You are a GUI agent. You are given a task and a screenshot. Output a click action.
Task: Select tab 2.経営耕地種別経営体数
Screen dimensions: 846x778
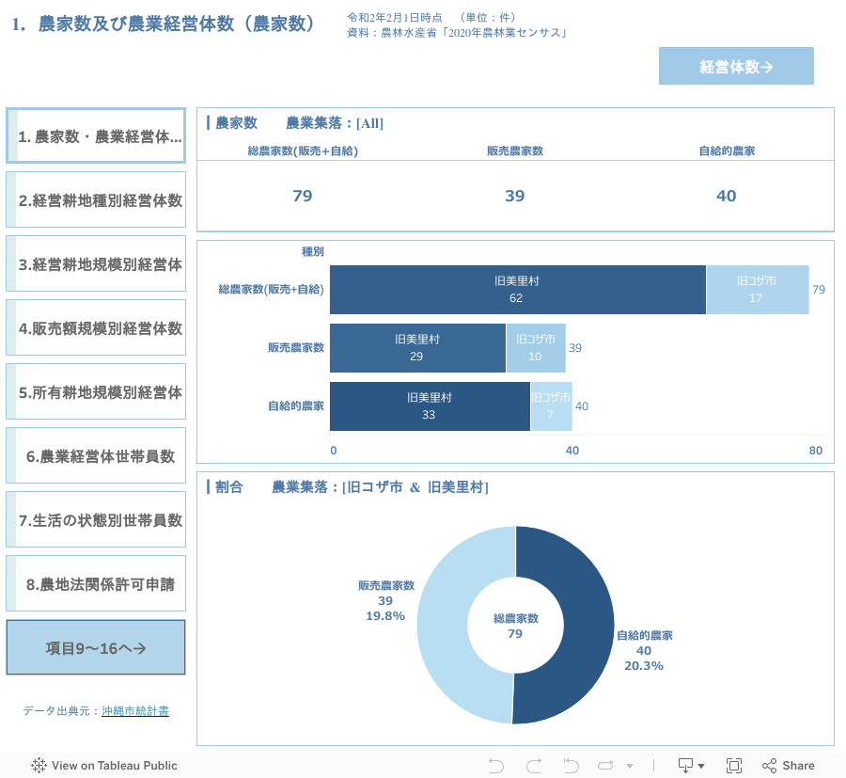(97, 200)
